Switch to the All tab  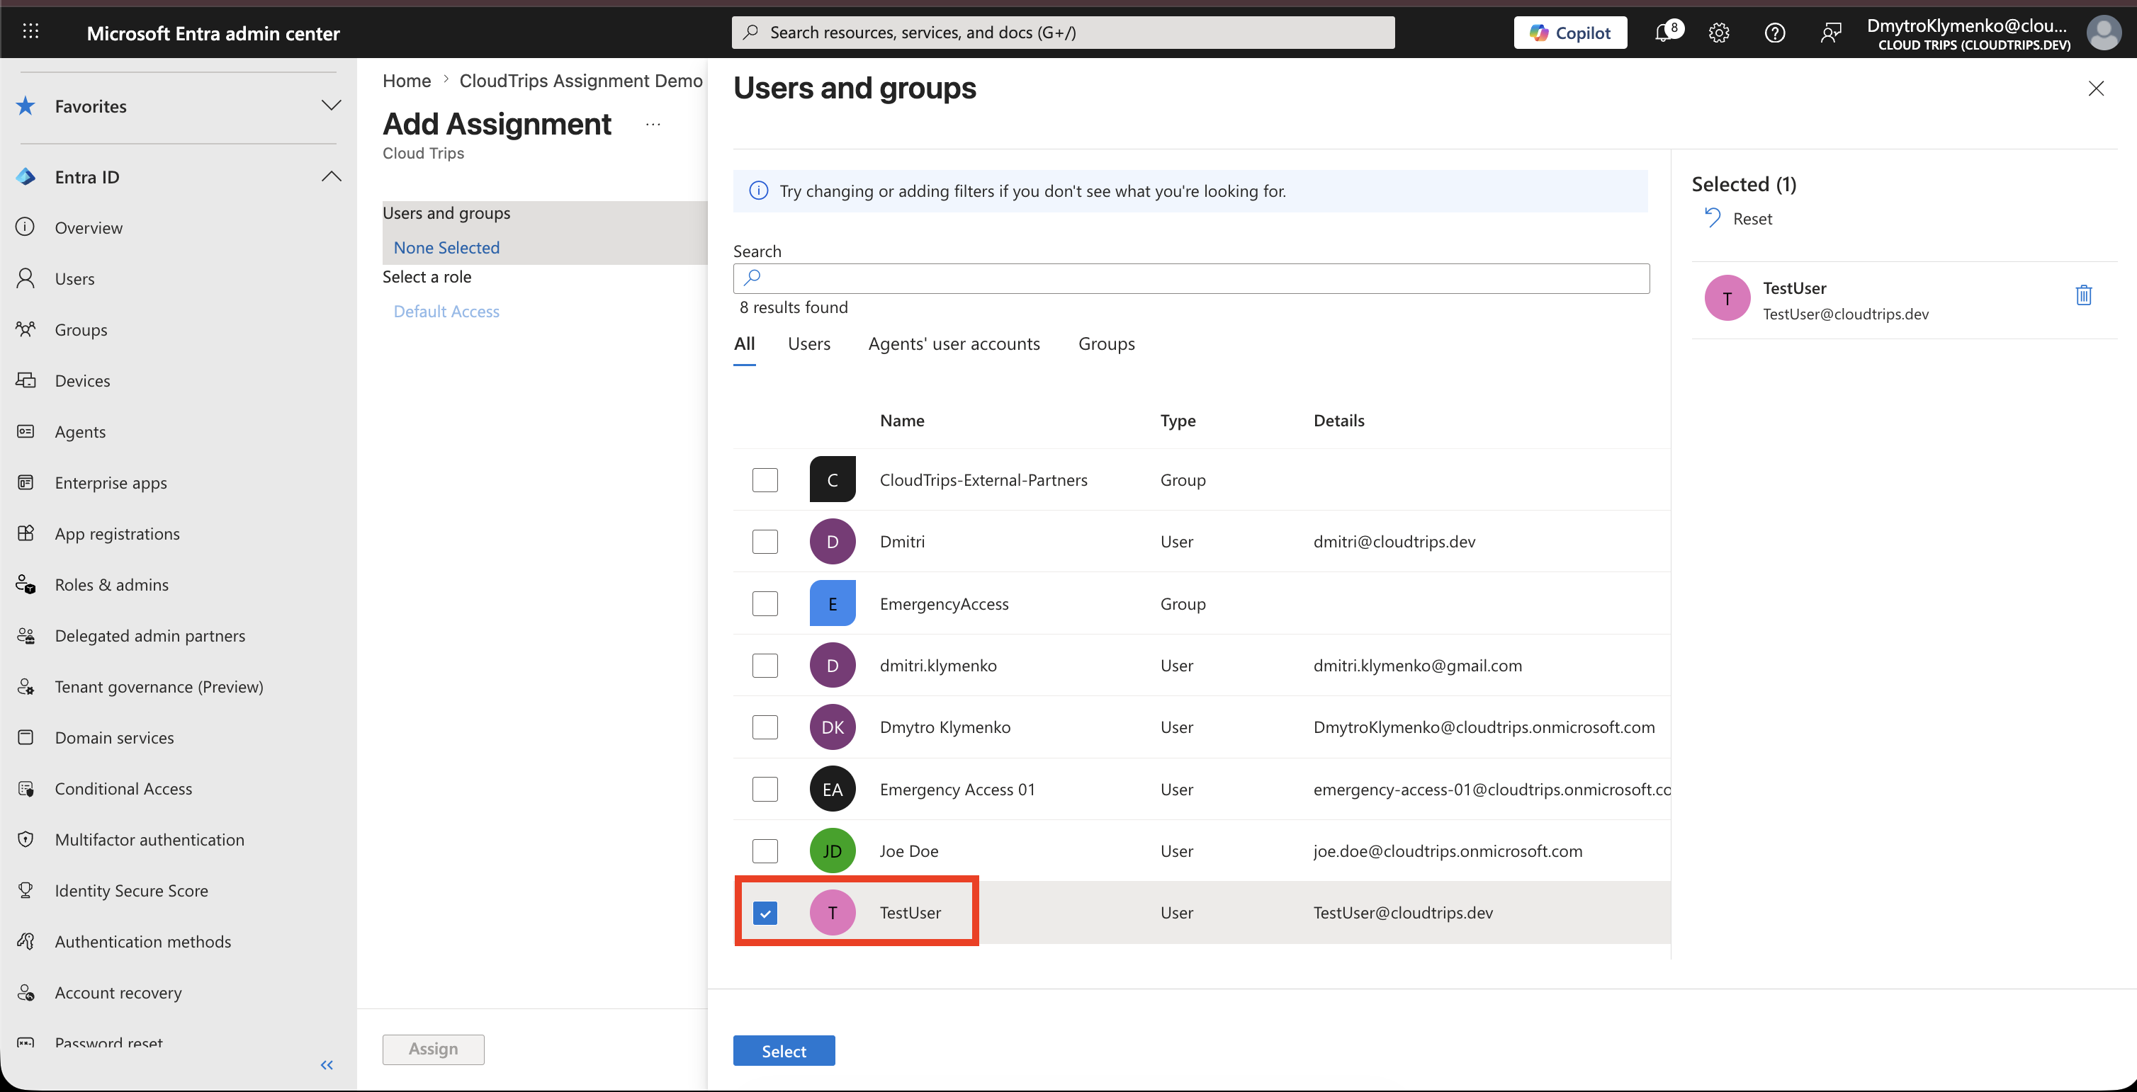point(744,343)
